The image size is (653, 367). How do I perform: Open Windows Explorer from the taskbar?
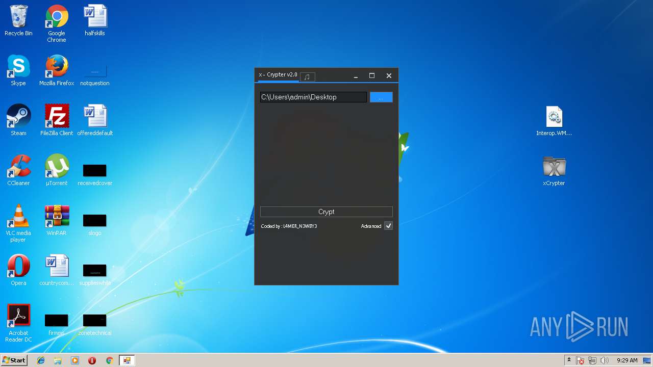point(58,360)
